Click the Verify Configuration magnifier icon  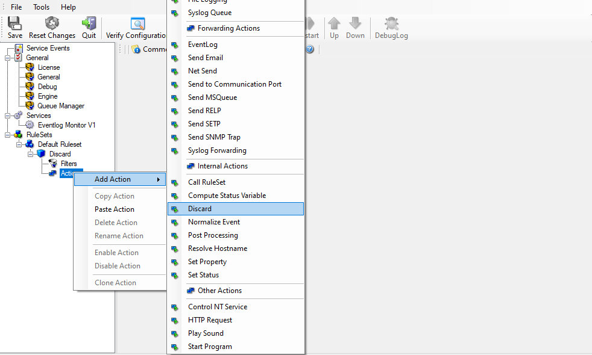point(138,24)
